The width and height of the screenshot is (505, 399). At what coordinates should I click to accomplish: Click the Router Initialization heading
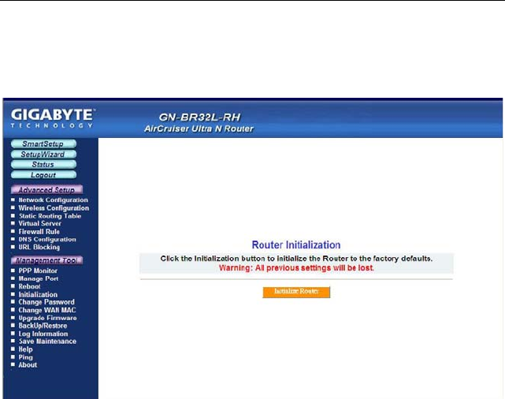tap(296, 245)
